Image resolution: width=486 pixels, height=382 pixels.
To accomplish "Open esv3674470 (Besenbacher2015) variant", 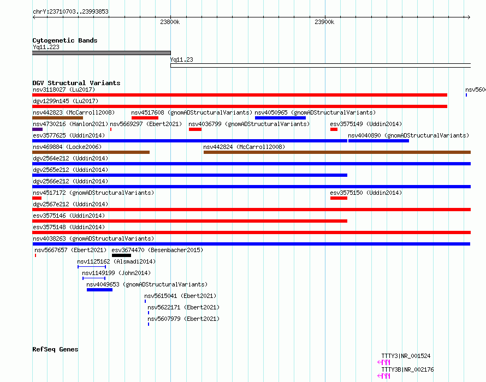I will [x=157, y=250].
